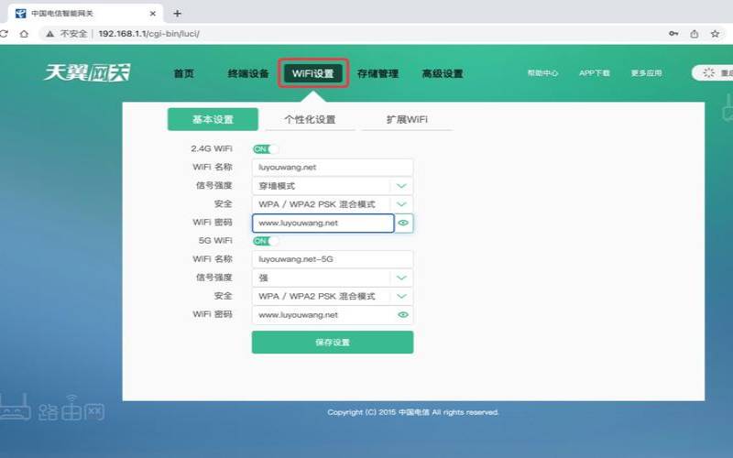Click the browser reload icon
Viewport: 733px width, 458px height.
coord(4,34)
